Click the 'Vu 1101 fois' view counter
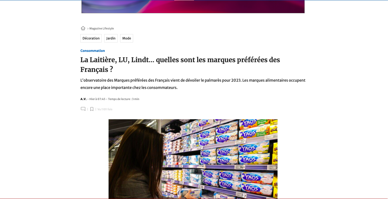Screen dimensions: 388x199 [x=105, y=109]
